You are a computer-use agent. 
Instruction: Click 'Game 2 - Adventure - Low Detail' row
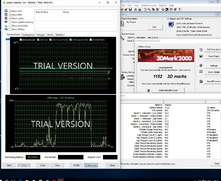[x=170, y=121]
